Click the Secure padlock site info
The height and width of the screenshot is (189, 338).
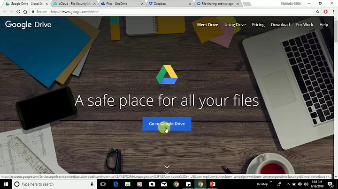[39, 12]
